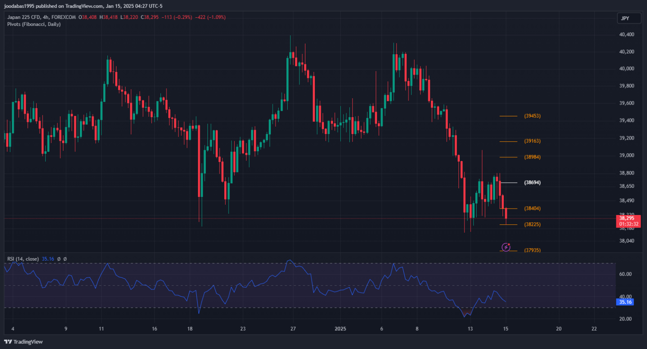Select the RSI (14, close) indicator label
Image resolution: width=647 pixels, height=349 pixels.
23,259
